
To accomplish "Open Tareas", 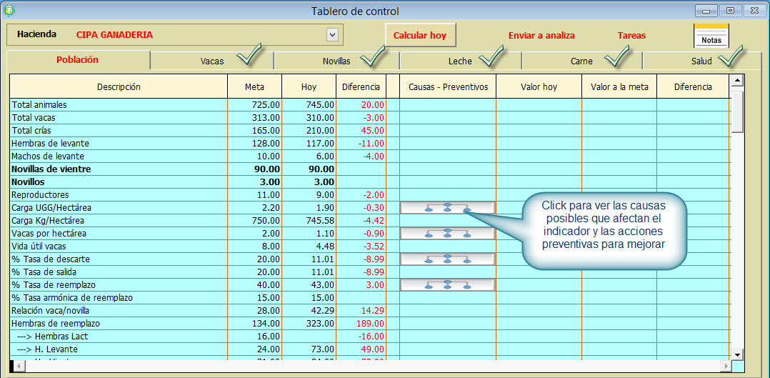I will [x=631, y=35].
